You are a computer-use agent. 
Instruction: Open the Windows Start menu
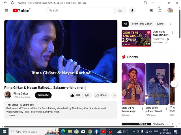click(x=4, y=132)
